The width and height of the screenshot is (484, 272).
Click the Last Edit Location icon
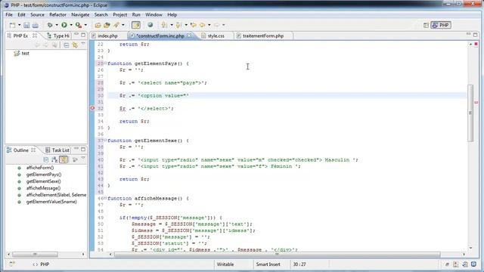(194, 25)
